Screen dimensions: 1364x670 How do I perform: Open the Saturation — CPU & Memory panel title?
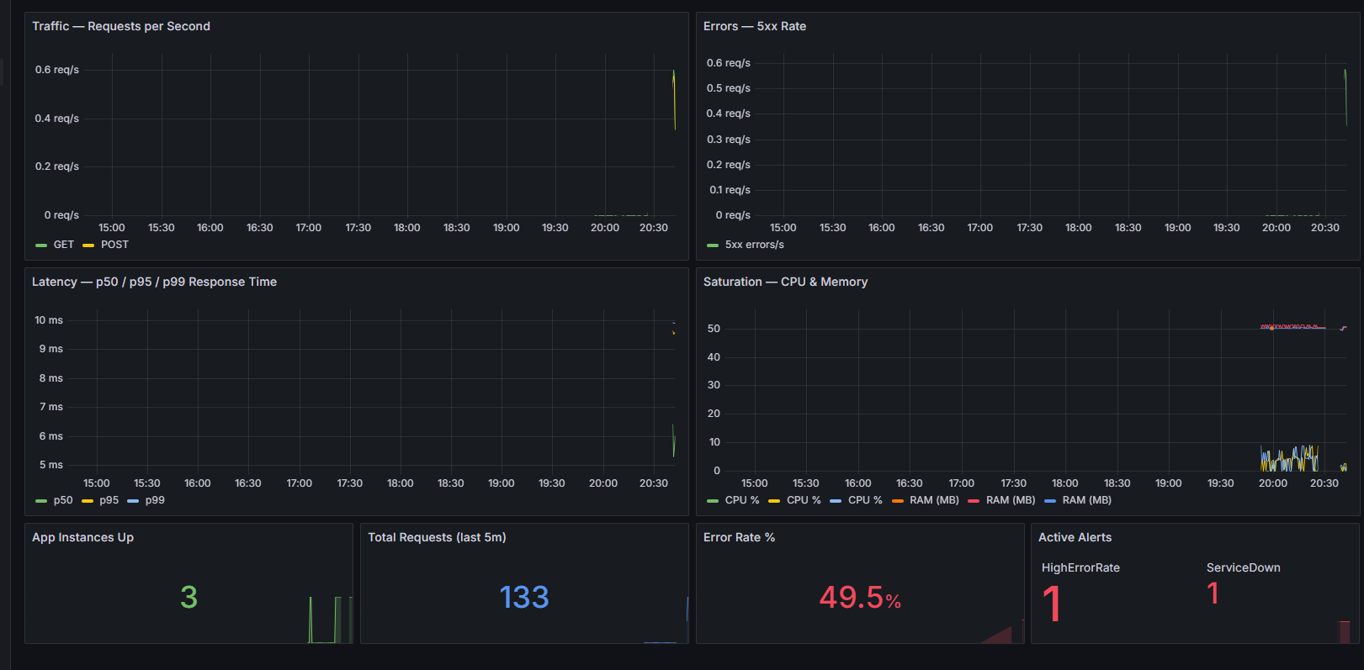[785, 282]
